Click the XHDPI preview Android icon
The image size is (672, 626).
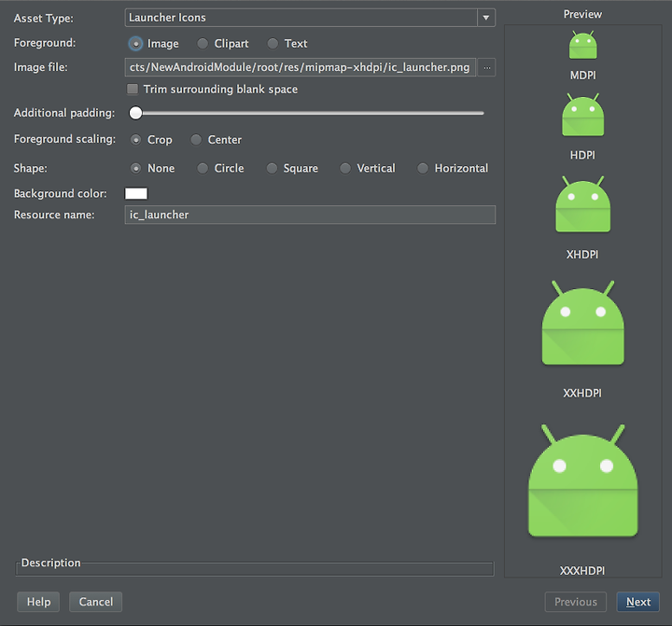coord(582,204)
